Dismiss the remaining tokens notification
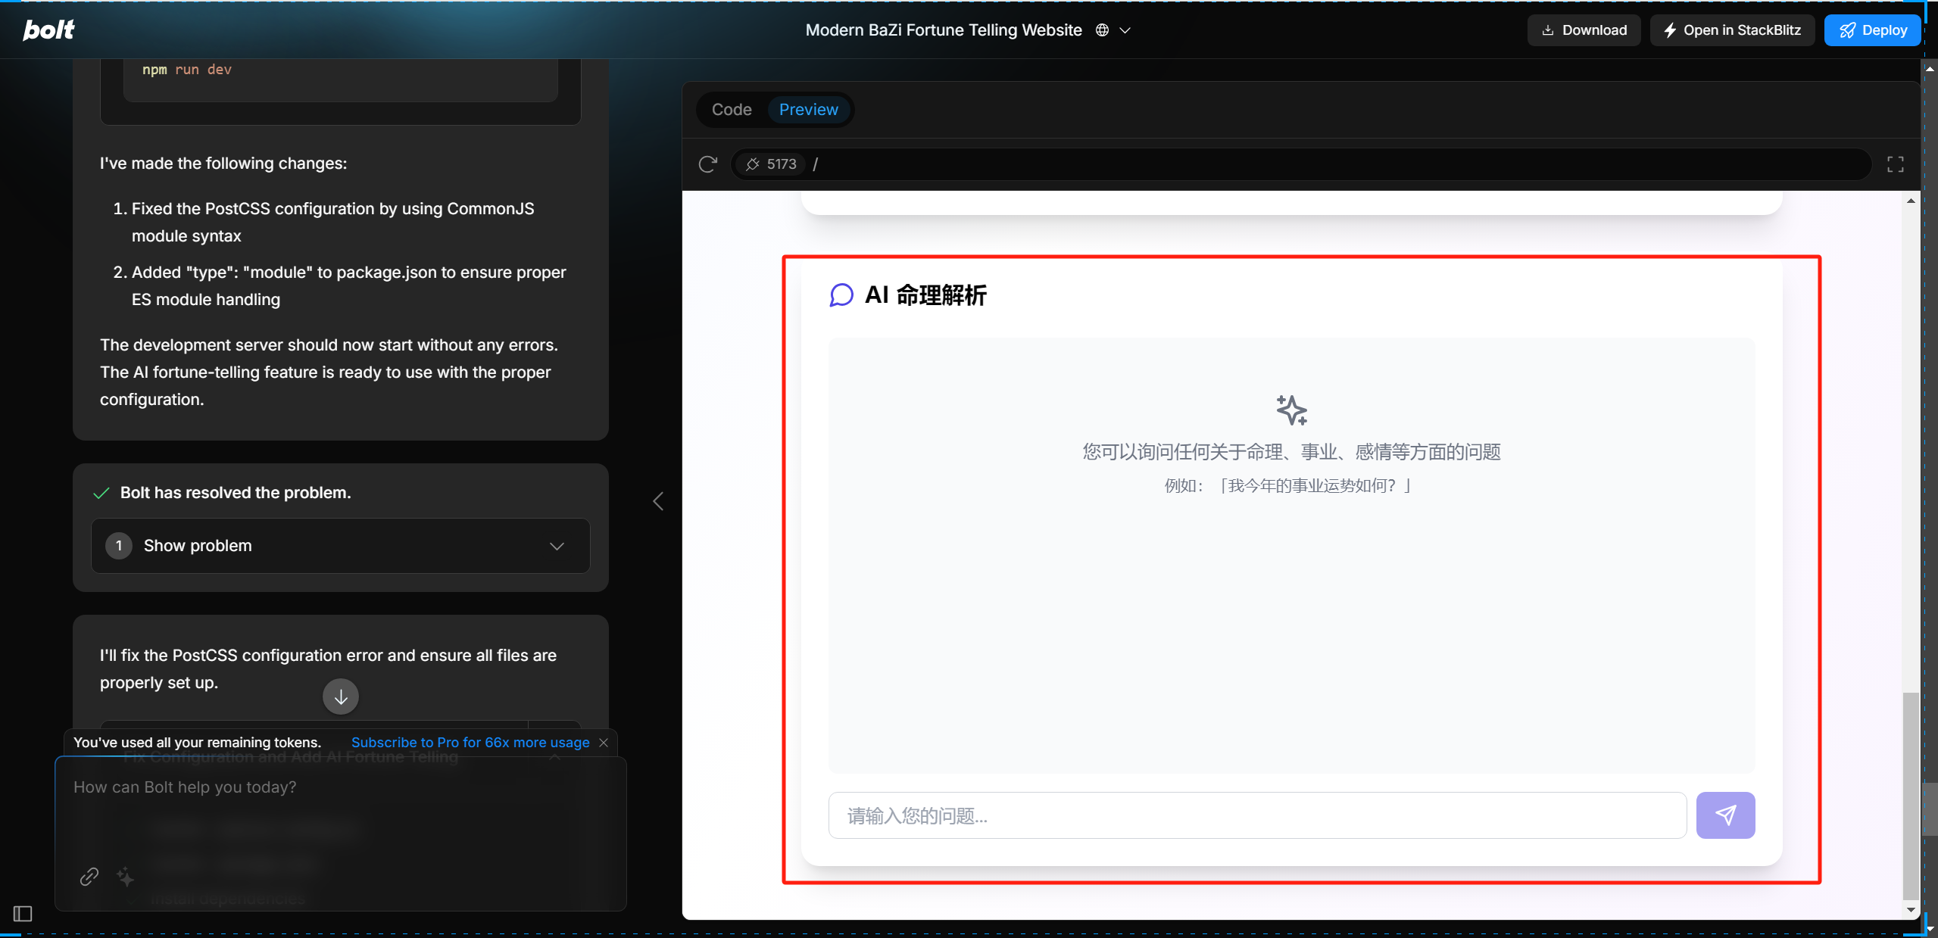This screenshot has height=938, width=1938. (604, 743)
